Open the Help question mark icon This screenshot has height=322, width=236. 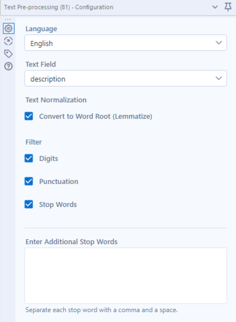pos(8,66)
